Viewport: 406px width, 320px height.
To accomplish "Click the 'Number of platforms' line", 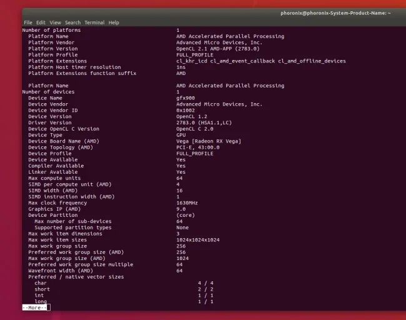I will pyautogui.click(x=51, y=30).
